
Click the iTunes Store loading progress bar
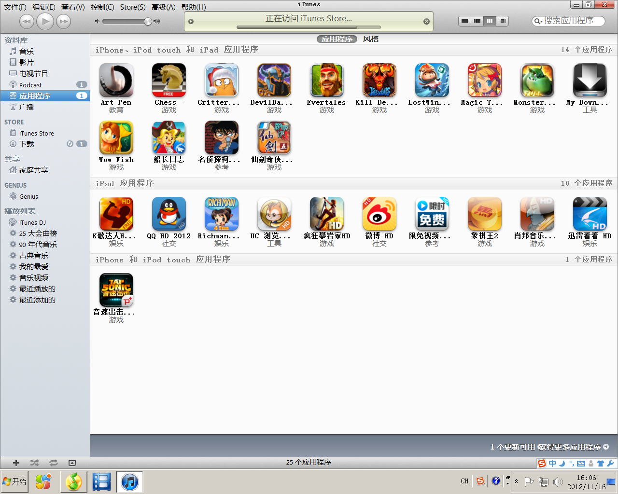pos(309,27)
